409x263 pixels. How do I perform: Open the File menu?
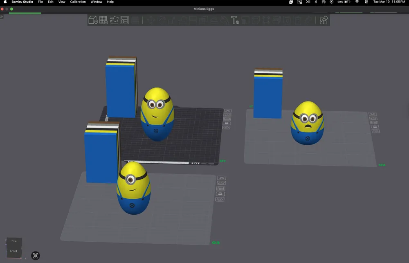40,2
